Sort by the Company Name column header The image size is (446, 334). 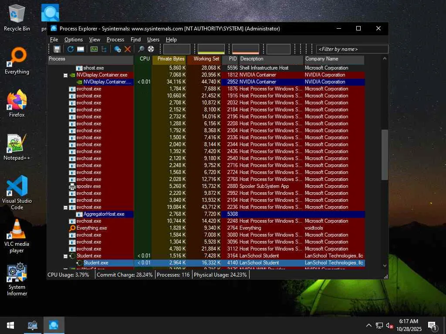[334, 59]
